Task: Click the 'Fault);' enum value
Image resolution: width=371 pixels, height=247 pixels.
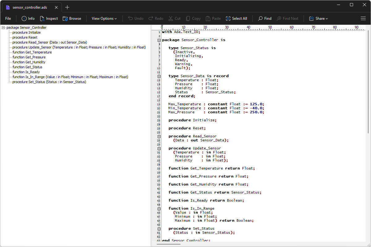Action: [183, 68]
